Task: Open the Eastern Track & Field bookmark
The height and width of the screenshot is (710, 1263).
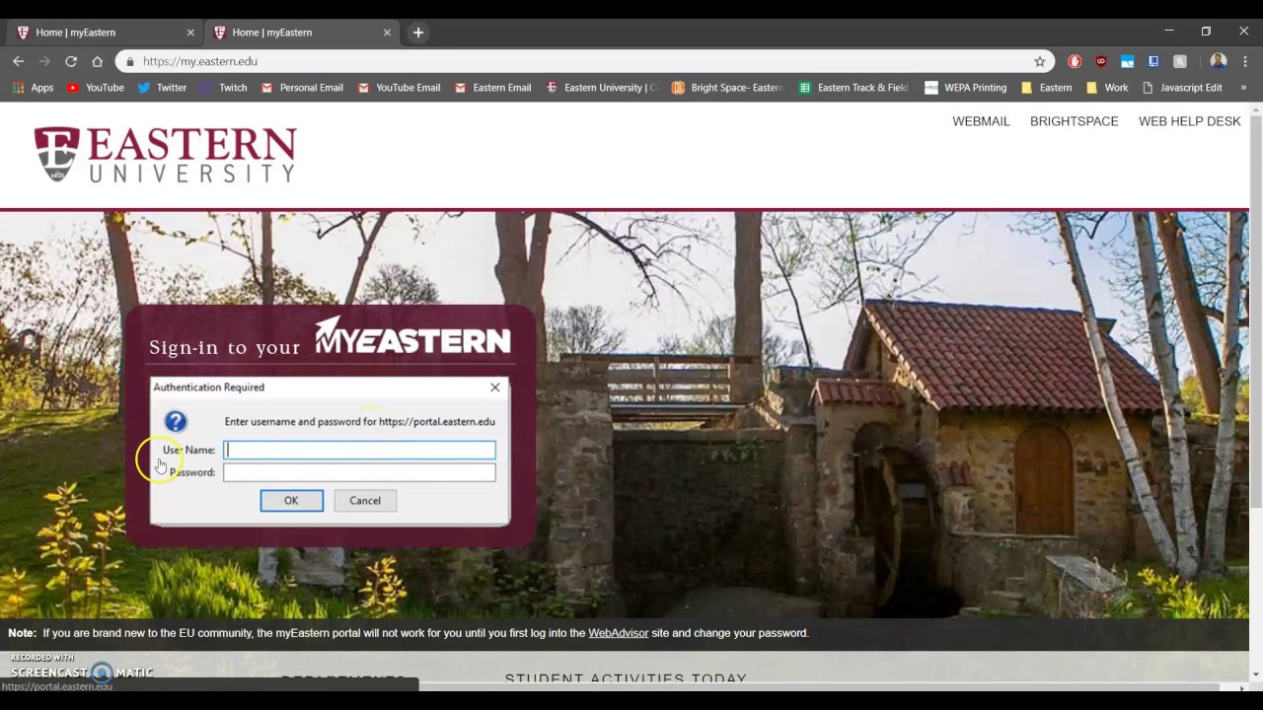Action: [x=854, y=88]
